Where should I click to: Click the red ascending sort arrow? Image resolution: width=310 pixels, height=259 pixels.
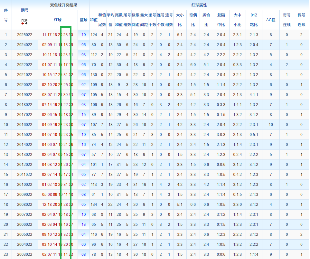pyautogui.click(x=23, y=23)
